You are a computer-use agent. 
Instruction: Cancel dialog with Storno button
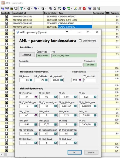pos(91,152)
